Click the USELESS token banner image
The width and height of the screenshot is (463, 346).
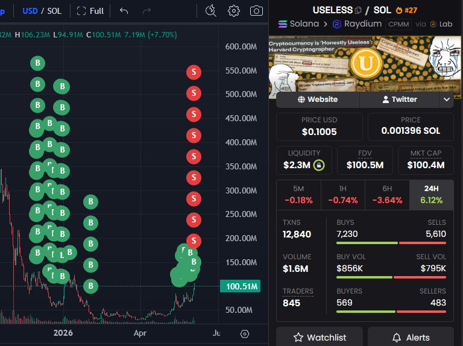click(x=365, y=64)
